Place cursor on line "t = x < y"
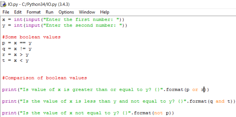 click(x=15, y=61)
